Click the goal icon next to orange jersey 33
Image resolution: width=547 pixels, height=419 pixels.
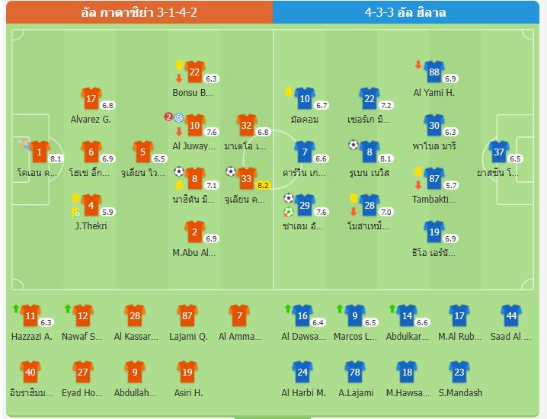(230, 171)
